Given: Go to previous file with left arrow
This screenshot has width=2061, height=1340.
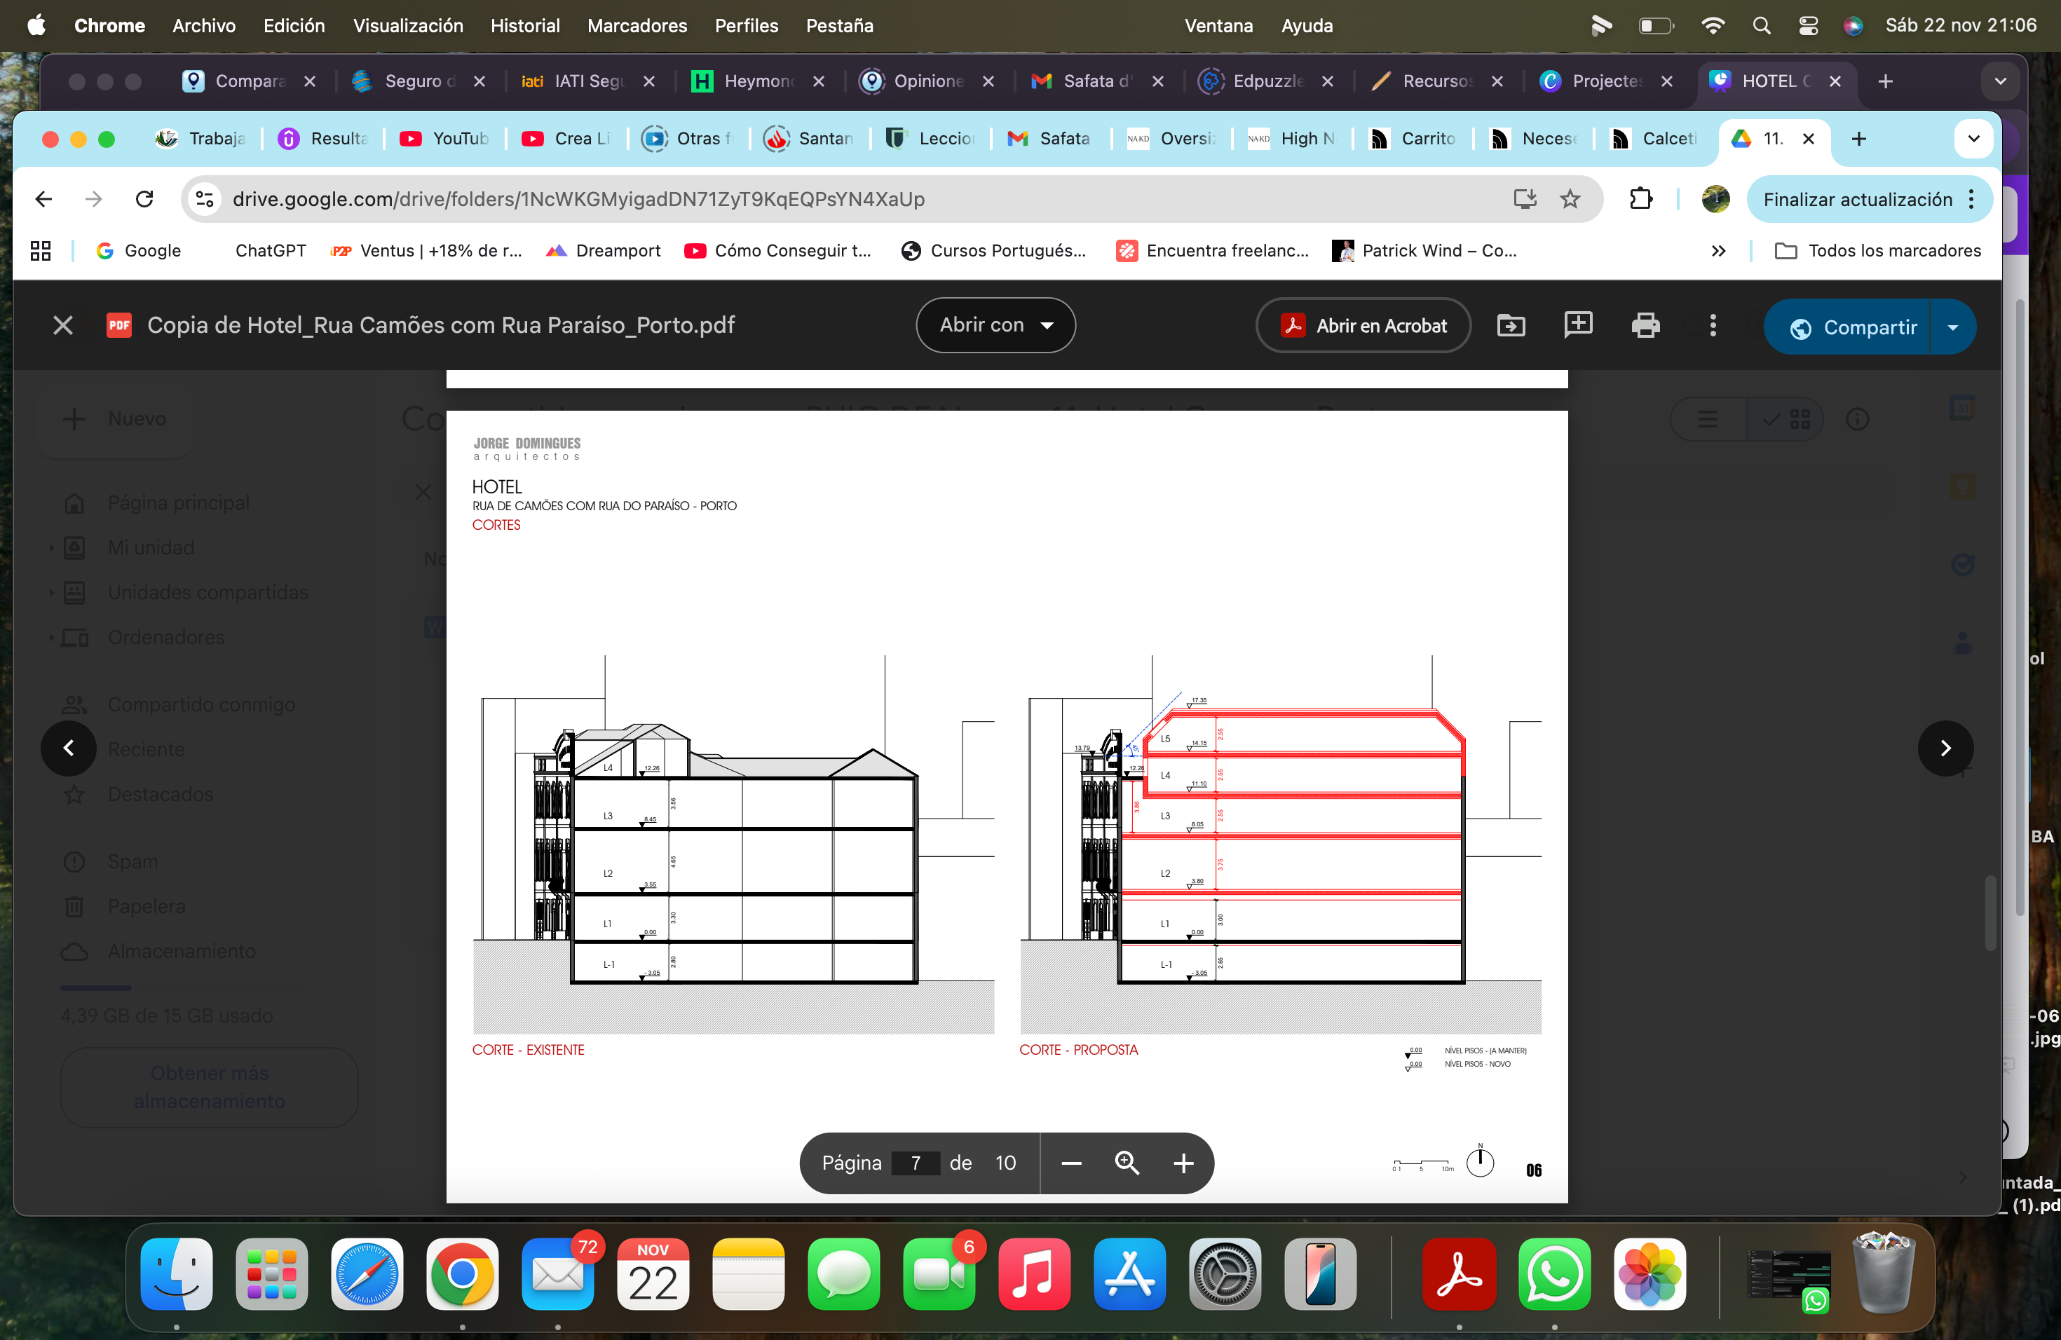Looking at the screenshot, I should click(x=69, y=748).
